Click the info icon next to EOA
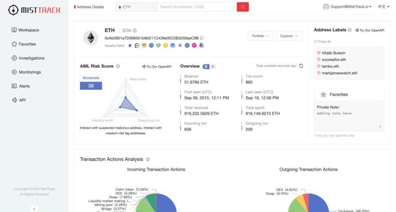 135,31
